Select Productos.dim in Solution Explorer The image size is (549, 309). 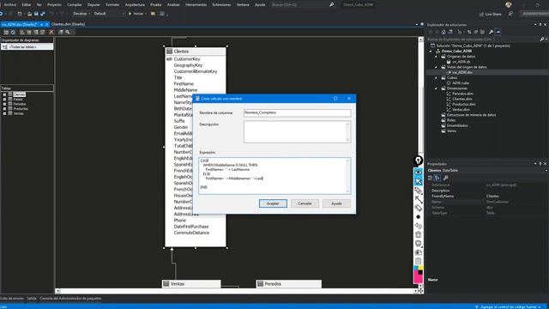(464, 105)
